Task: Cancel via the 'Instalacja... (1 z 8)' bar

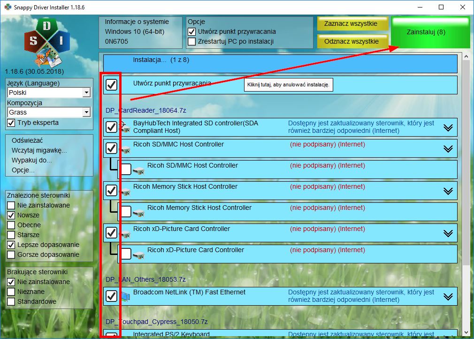Action: (x=280, y=63)
